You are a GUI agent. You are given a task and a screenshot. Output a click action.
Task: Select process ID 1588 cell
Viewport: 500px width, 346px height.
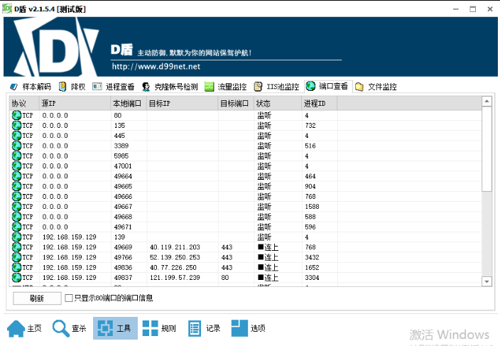tap(312, 207)
